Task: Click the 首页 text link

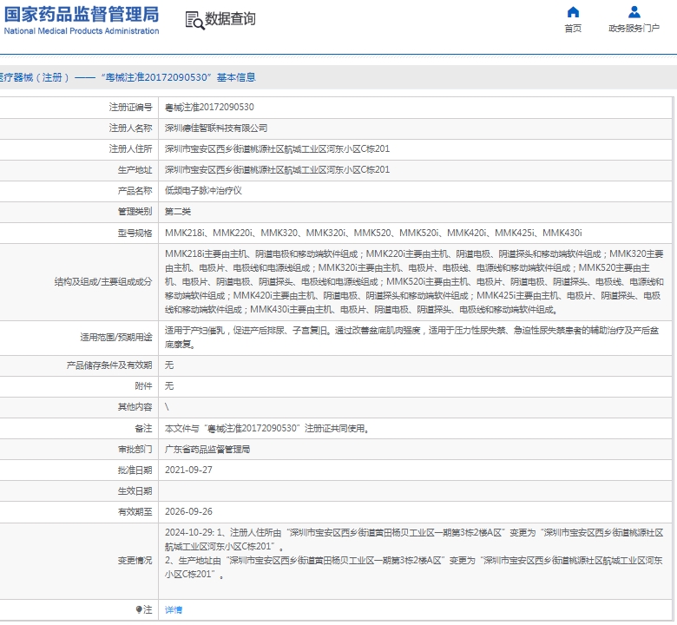Action: click(573, 29)
